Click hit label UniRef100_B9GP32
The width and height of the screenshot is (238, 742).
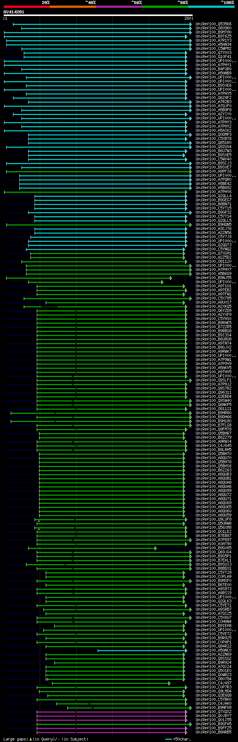pyautogui.click(x=213, y=212)
